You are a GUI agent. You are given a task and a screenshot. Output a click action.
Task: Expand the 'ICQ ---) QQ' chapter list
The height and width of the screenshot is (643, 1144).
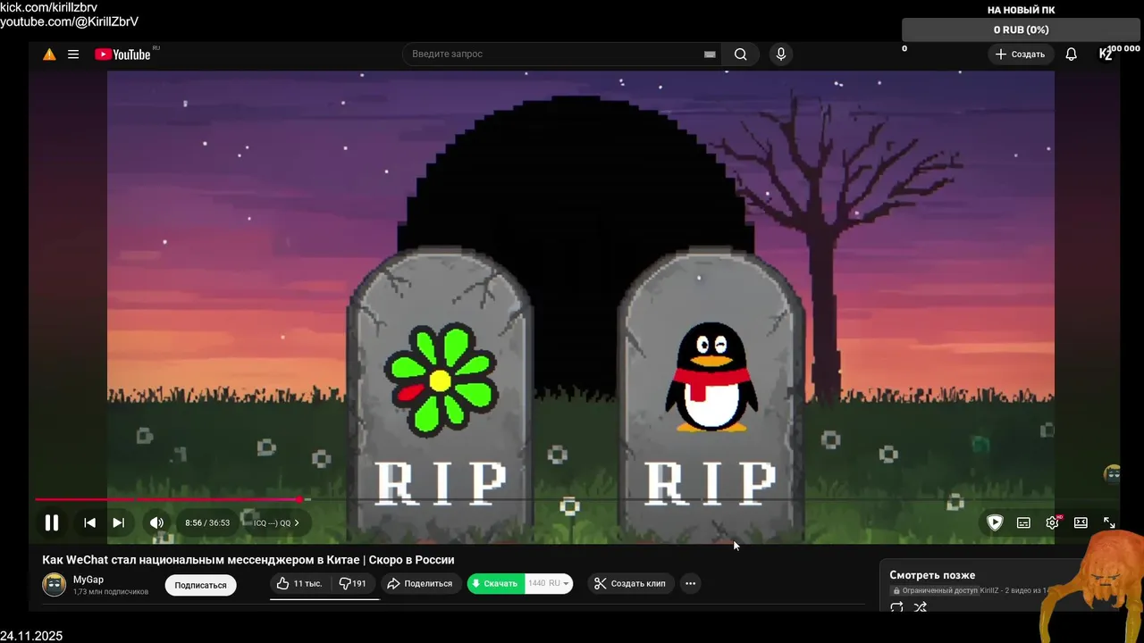coord(277,523)
